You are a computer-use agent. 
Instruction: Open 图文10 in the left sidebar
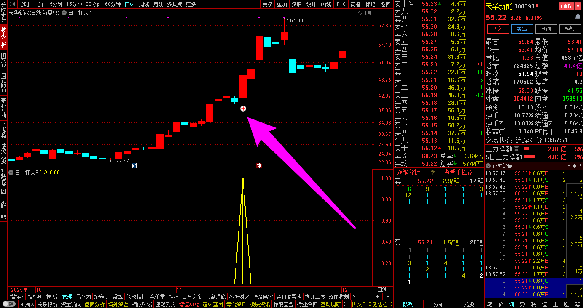click(4, 60)
